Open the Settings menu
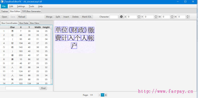Viewport: 198px width, 98px height. [x=21, y=6]
